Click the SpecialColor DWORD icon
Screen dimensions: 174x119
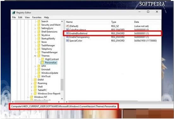point(68,41)
